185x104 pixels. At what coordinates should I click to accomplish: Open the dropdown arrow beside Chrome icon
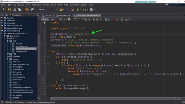64,10
